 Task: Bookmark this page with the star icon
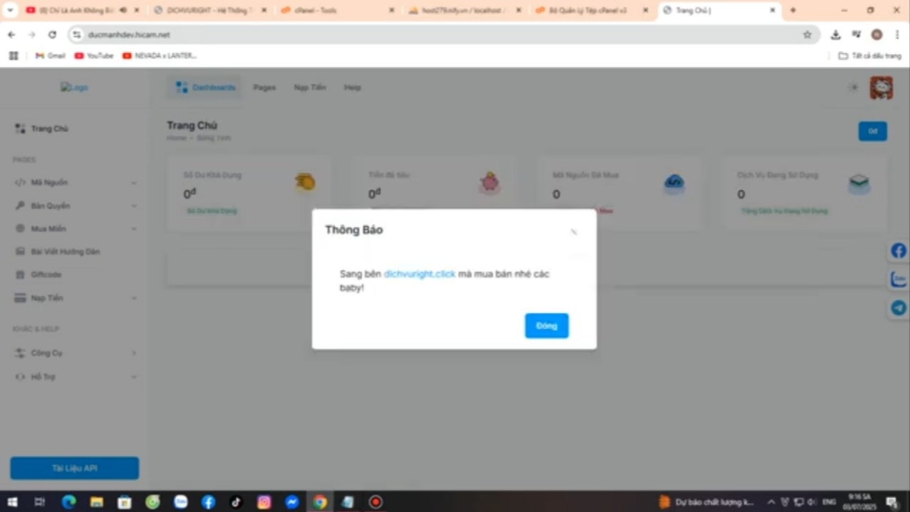[x=807, y=35]
